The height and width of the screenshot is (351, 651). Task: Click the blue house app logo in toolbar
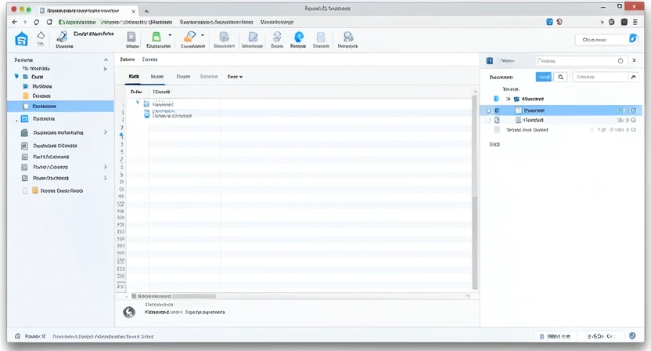pyautogui.click(x=21, y=41)
